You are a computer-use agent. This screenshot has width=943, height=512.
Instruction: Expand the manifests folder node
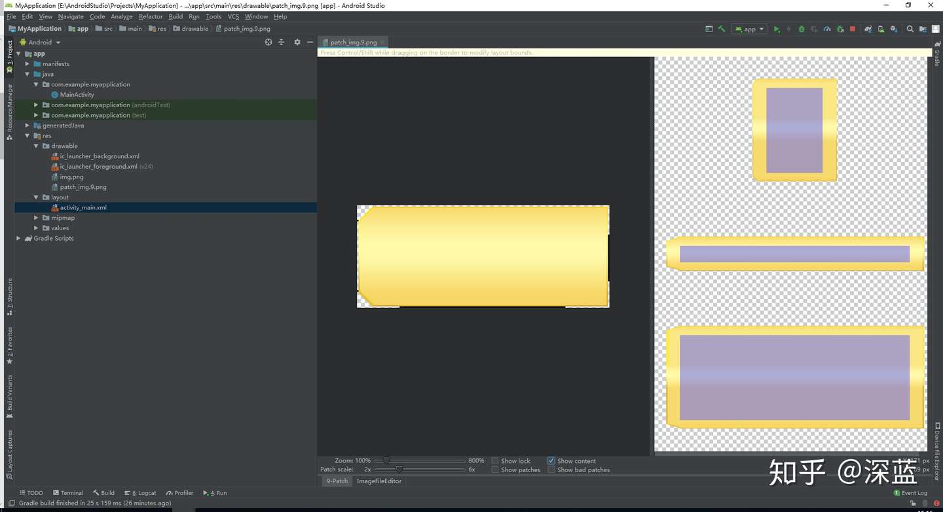pyautogui.click(x=28, y=64)
